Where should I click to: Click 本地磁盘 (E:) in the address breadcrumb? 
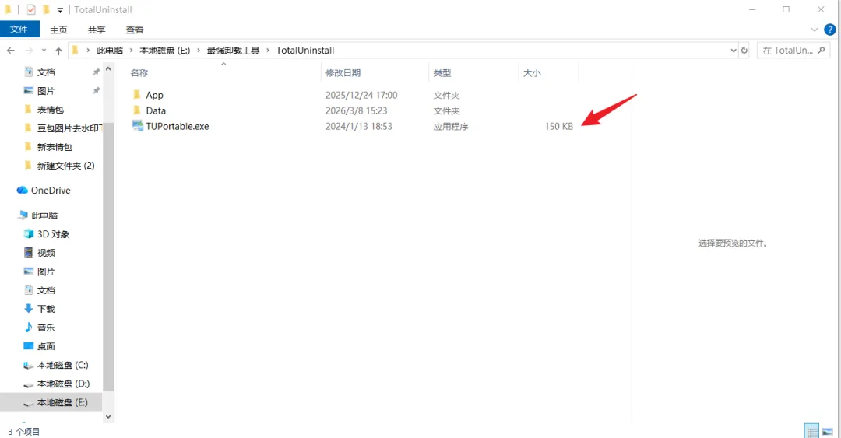164,51
